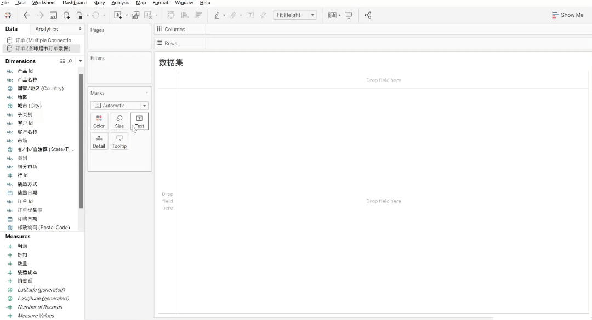Open the Highlight dropdown arrow
Viewport: 592px width, 320px height.
[x=224, y=15]
